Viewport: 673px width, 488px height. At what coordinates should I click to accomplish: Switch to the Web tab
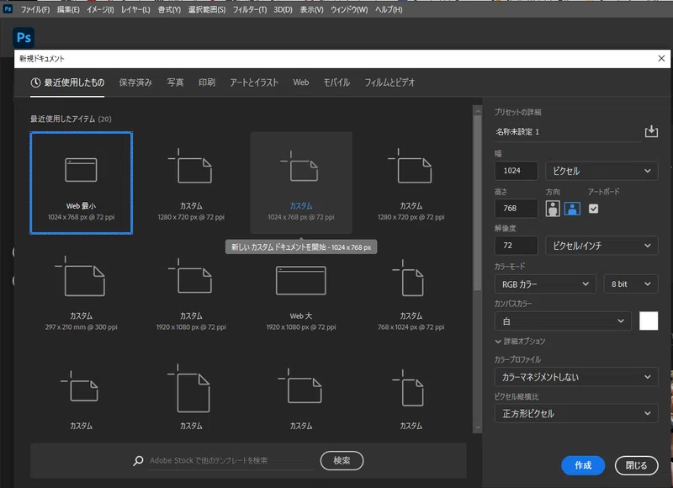(301, 82)
